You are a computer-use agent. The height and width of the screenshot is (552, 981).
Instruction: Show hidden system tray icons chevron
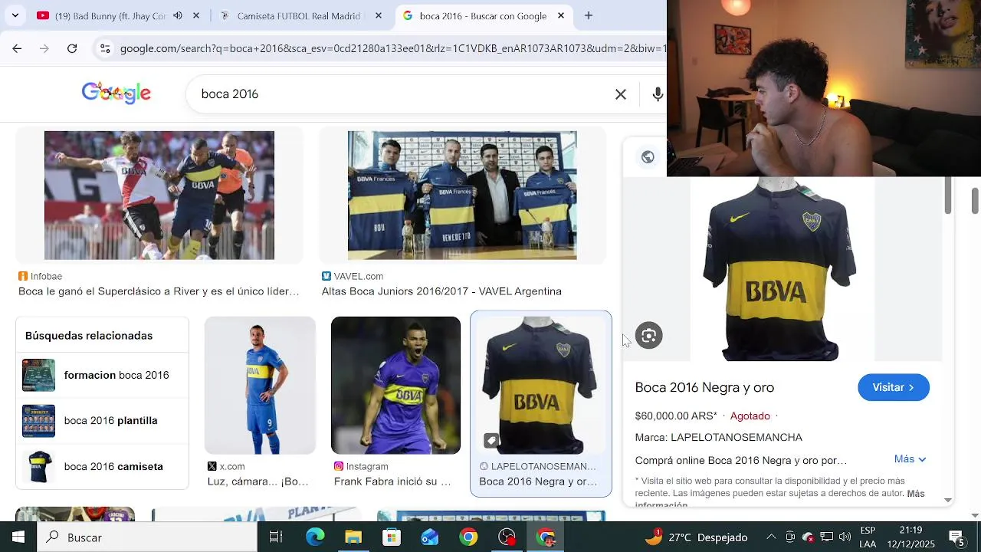[771, 537]
